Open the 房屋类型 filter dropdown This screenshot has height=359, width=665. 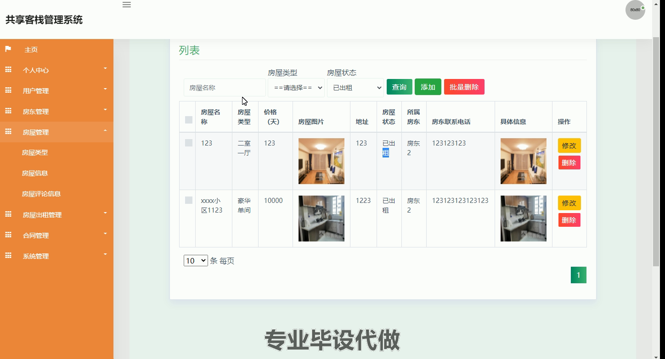pyautogui.click(x=296, y=88)
